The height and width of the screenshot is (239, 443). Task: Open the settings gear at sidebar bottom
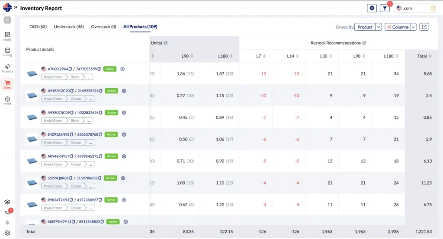pyautogui.click(x=7, y=233)
